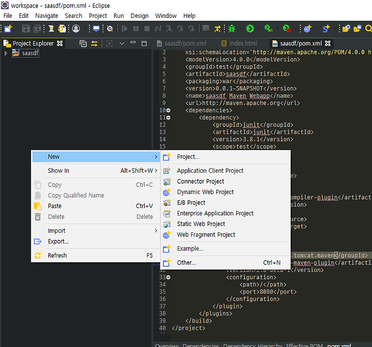The width and height of the screenshot is (372, 347).
Task: Collapse the code fold at line 33
Action: [168, 278]
